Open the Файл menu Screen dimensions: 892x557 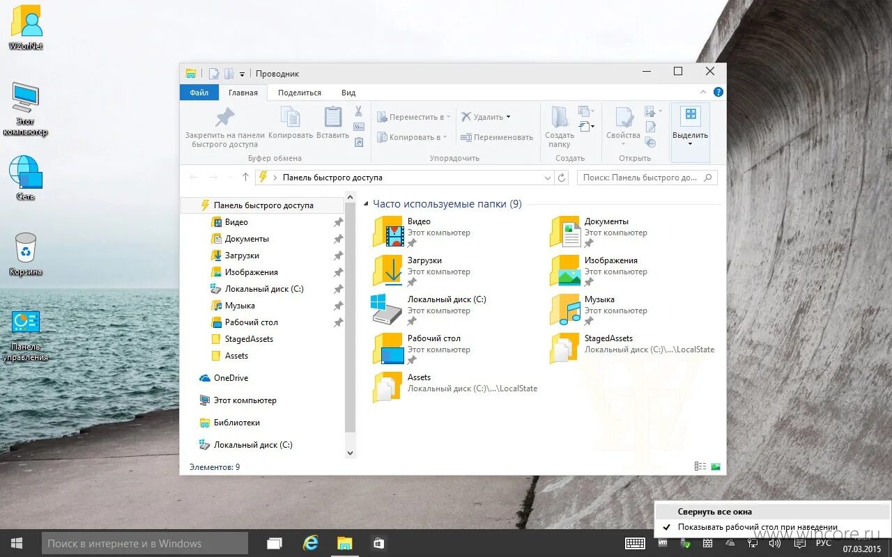coord(199,92)
